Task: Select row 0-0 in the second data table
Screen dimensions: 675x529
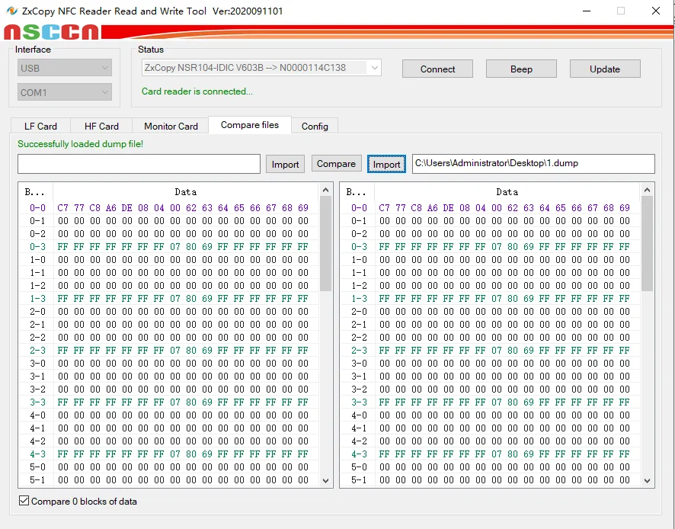Action: point(491,207)
